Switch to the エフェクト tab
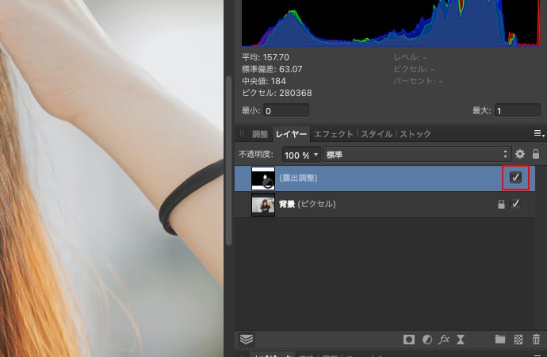 (333, 134)
